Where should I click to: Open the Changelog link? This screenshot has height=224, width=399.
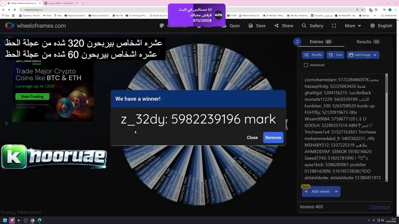click(379, 207)
